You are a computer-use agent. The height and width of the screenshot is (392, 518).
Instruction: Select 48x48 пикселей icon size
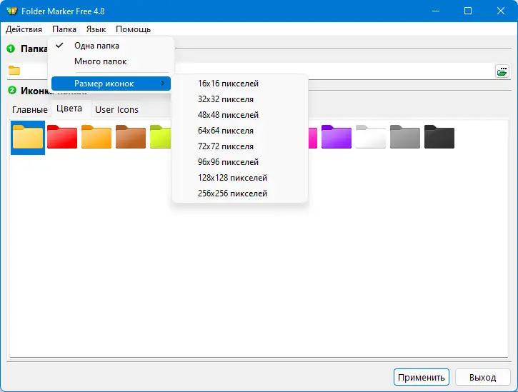tap(240, 115)
